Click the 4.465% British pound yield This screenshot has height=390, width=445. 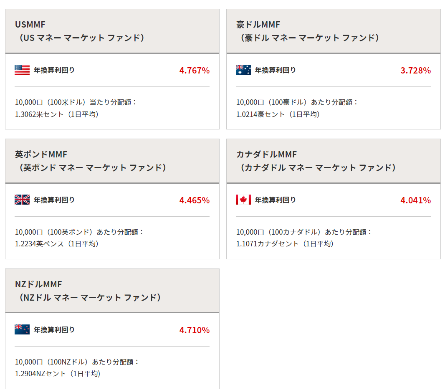point(194,200)
